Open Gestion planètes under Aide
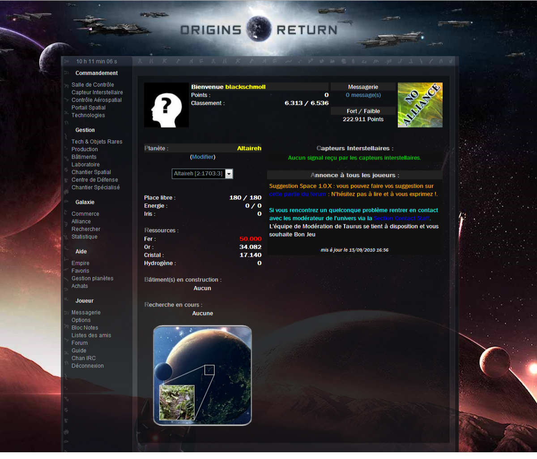 (x=93, y=278)
